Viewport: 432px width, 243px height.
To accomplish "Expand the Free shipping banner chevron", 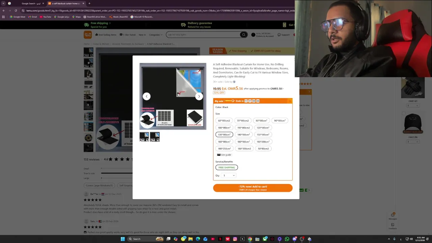I will point(109,23).
